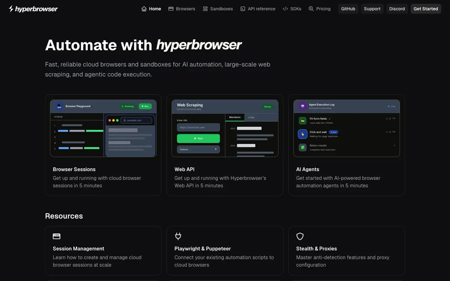Click the Agent Execution Log robot icon
Image resolution: width=450 pixels, height=281 pixels.
pyautogui.click(x=302, y=106)
